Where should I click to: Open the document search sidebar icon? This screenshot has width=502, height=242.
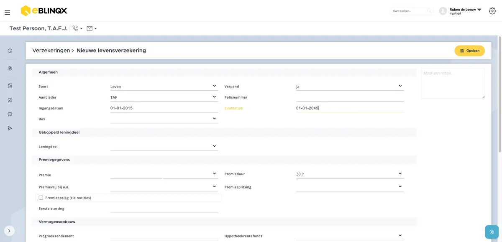point(10,86)
